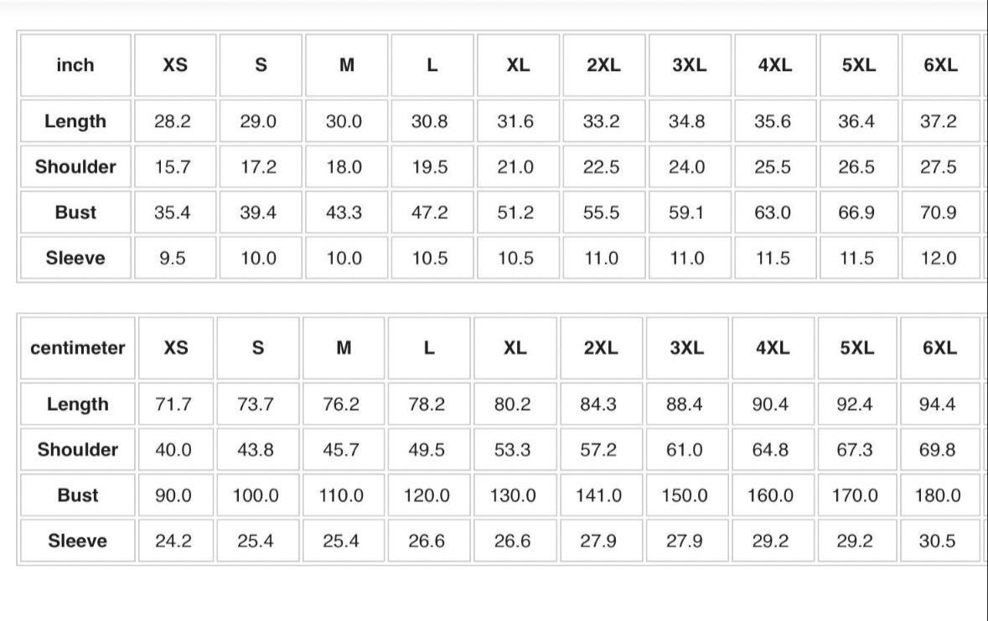The height and width of the screenshot is (621, 988).
Task: Select the M header in centimeter table
Action: (x=344, y=348)
